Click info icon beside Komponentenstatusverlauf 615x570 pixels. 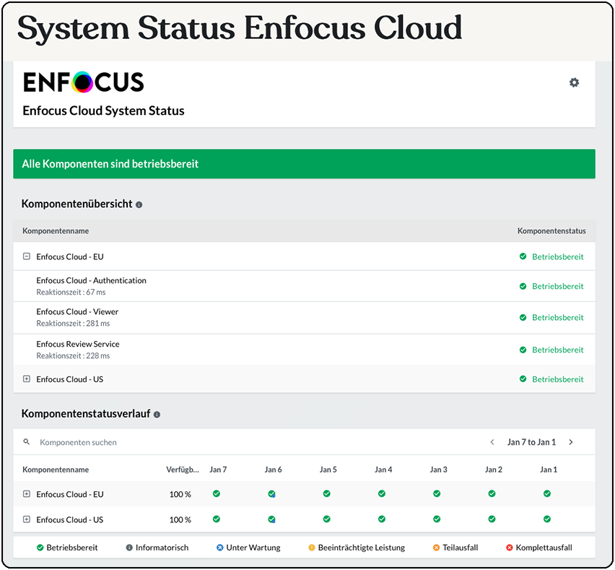pyautogui.click(x=157, y=415)
